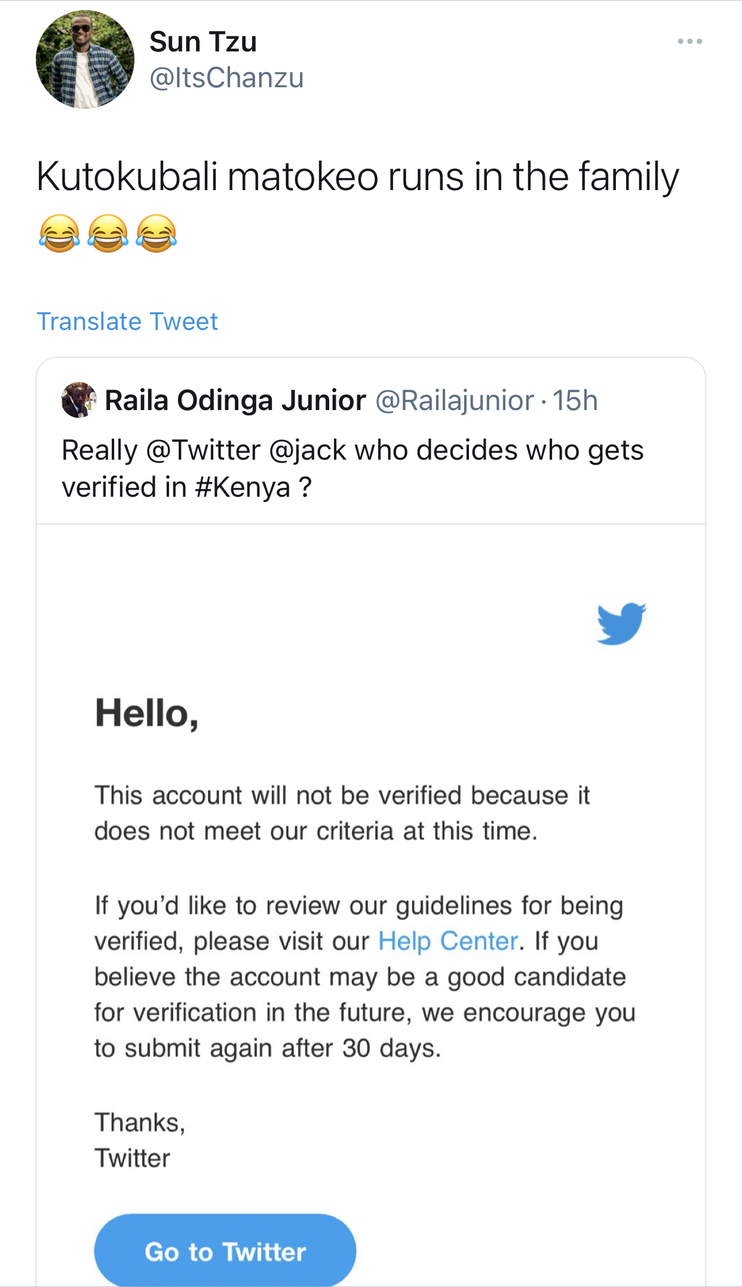Click the blue Twitter bird logo
The height and width of the screenshot is (1287, 742).
pyautogui.click(x=621, y=623)
